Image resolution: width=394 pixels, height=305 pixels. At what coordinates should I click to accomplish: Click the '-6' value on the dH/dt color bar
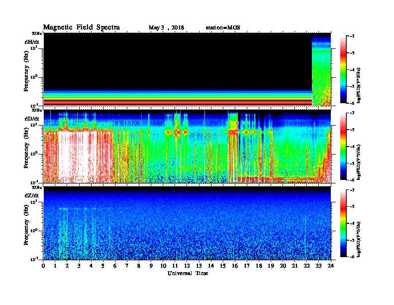pyautogui.click(x=352, y=103)
